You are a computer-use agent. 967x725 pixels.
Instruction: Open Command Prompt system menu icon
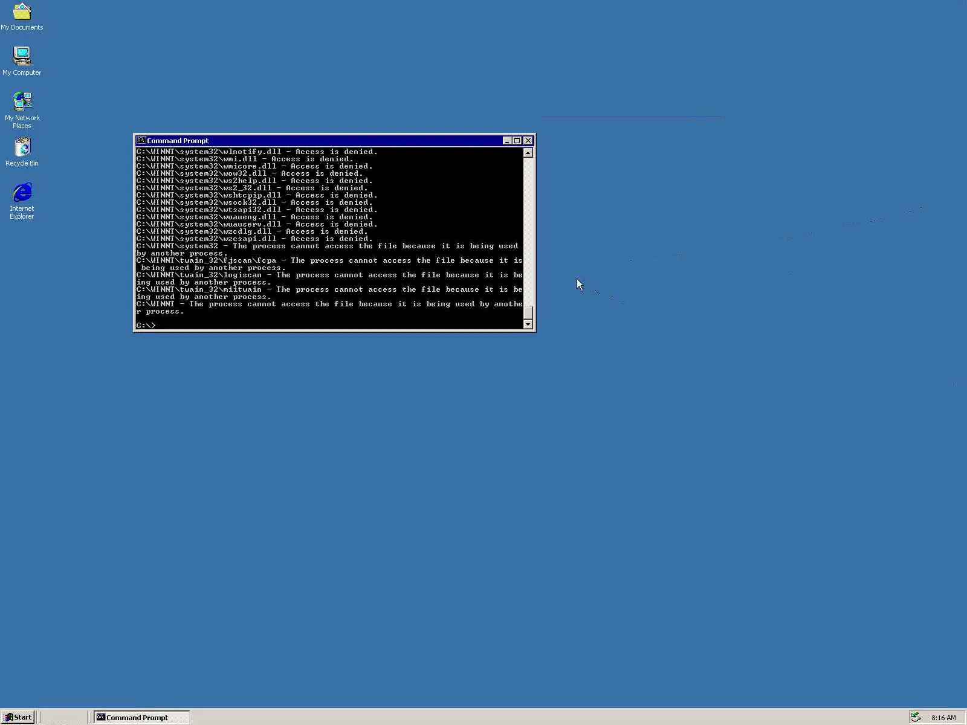[141, 140]
